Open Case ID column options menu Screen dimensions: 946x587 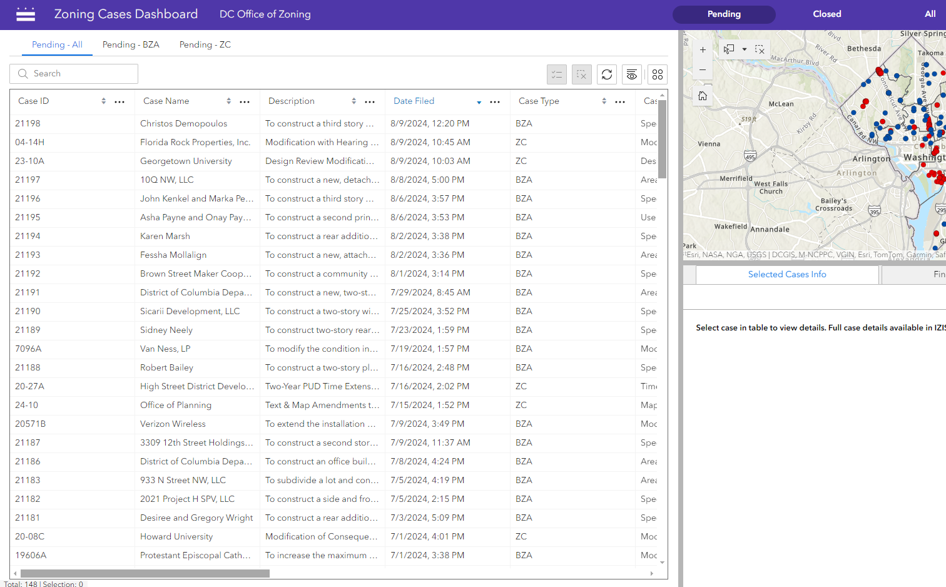tap(120, 101)
